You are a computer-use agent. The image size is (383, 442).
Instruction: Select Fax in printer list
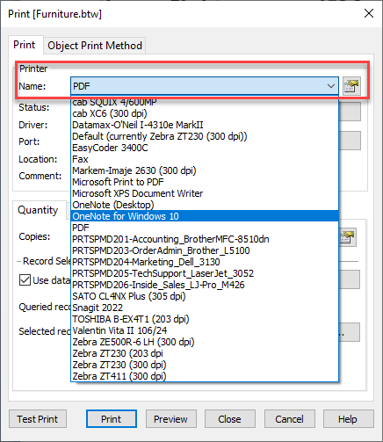(205, 159)
